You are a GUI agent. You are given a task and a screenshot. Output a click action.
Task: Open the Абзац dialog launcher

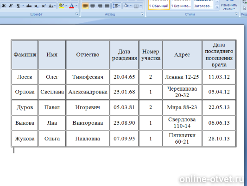click(x=142, y=14)
